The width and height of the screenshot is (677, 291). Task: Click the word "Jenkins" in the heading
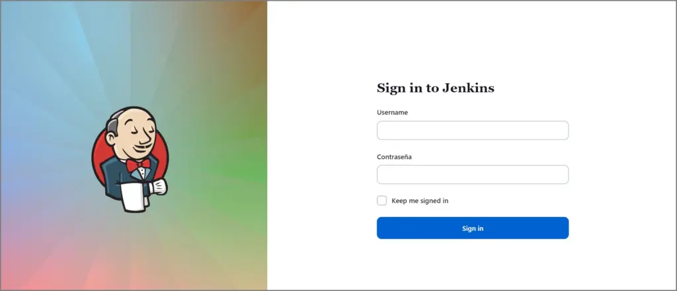(x=468, y=88)
